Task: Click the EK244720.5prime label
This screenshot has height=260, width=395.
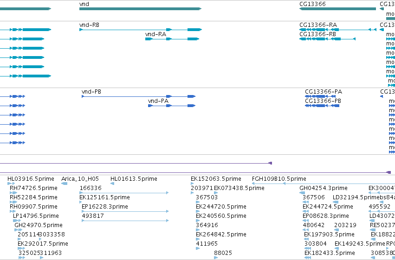Action: pos(221,207)
